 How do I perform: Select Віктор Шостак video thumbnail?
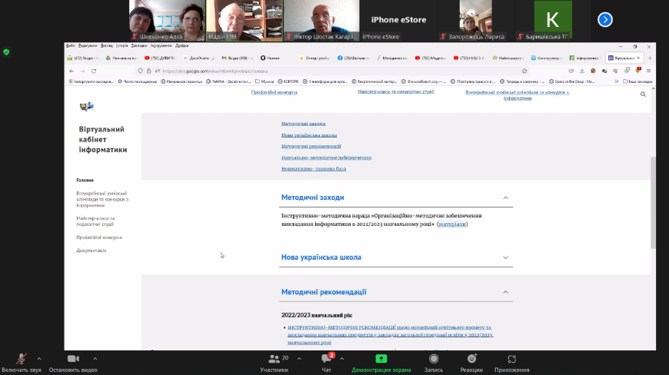coord(321,21)
